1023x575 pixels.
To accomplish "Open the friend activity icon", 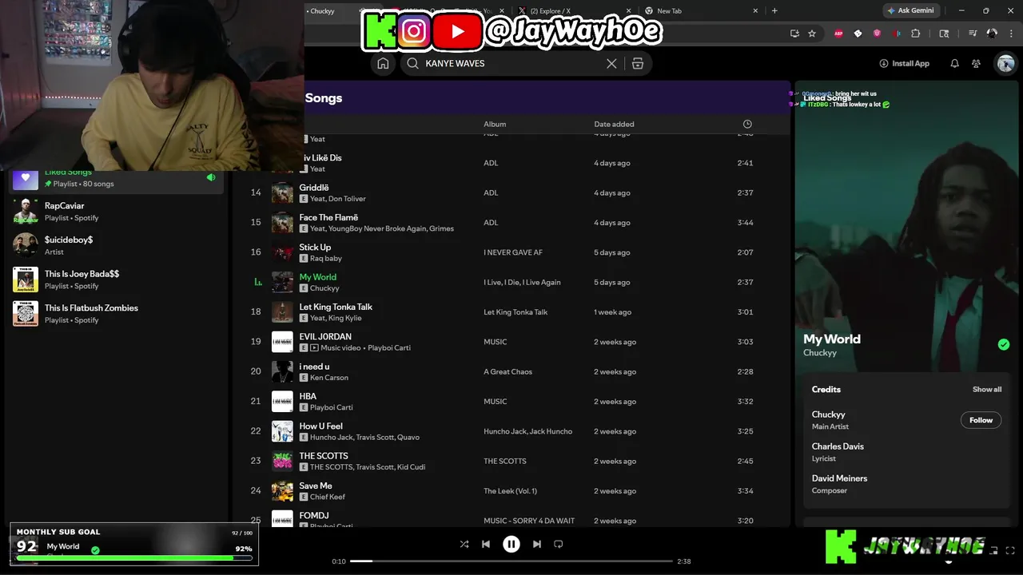I will [x=976, y=64].
